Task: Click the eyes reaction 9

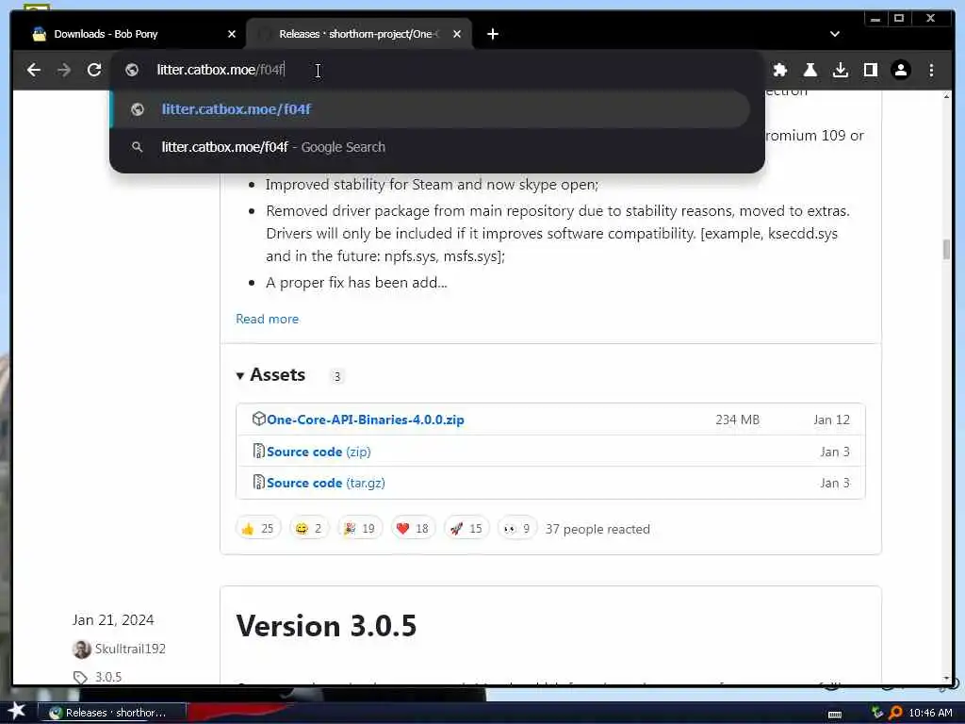Action: pos(517,528)
